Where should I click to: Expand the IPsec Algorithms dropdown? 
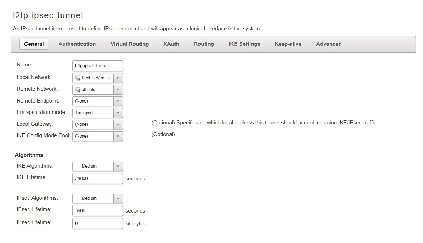(x=118, y=198)
